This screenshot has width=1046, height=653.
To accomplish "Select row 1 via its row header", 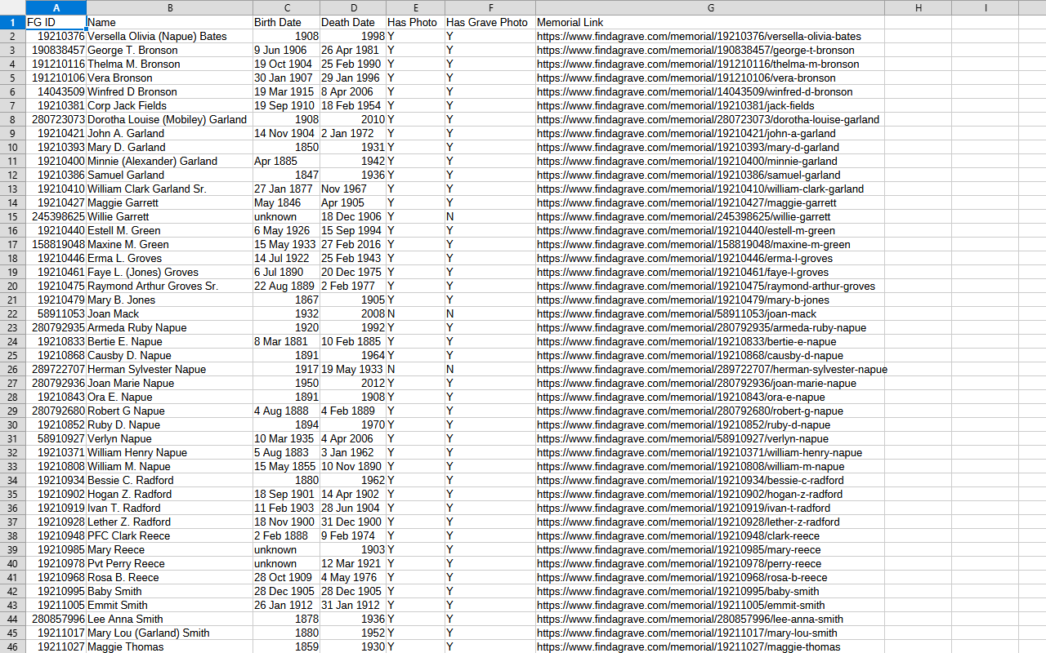I will pos(12,22).
